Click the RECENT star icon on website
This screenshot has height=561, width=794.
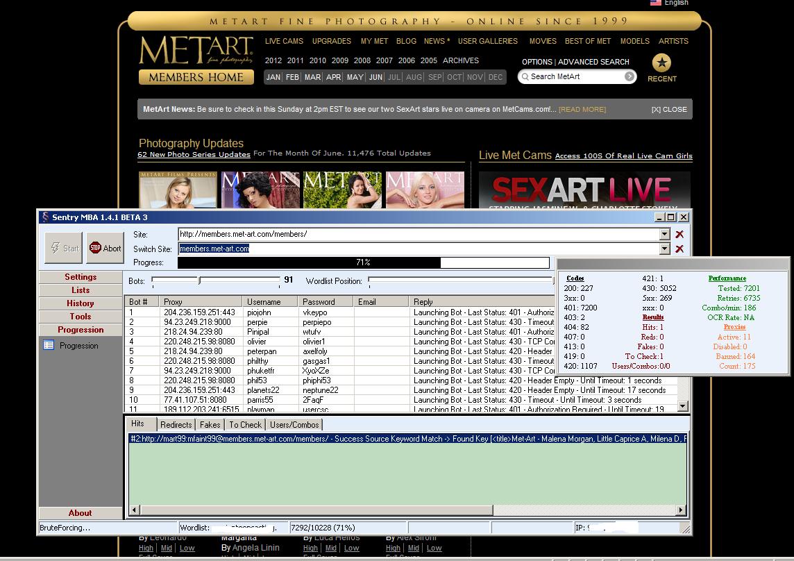pyautogui.click(x=661, y=63)
